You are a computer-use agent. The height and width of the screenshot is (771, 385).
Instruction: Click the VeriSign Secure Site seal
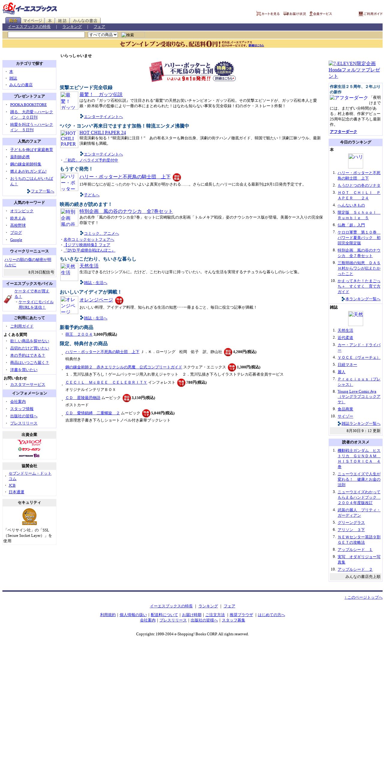(x=29, y=516)
